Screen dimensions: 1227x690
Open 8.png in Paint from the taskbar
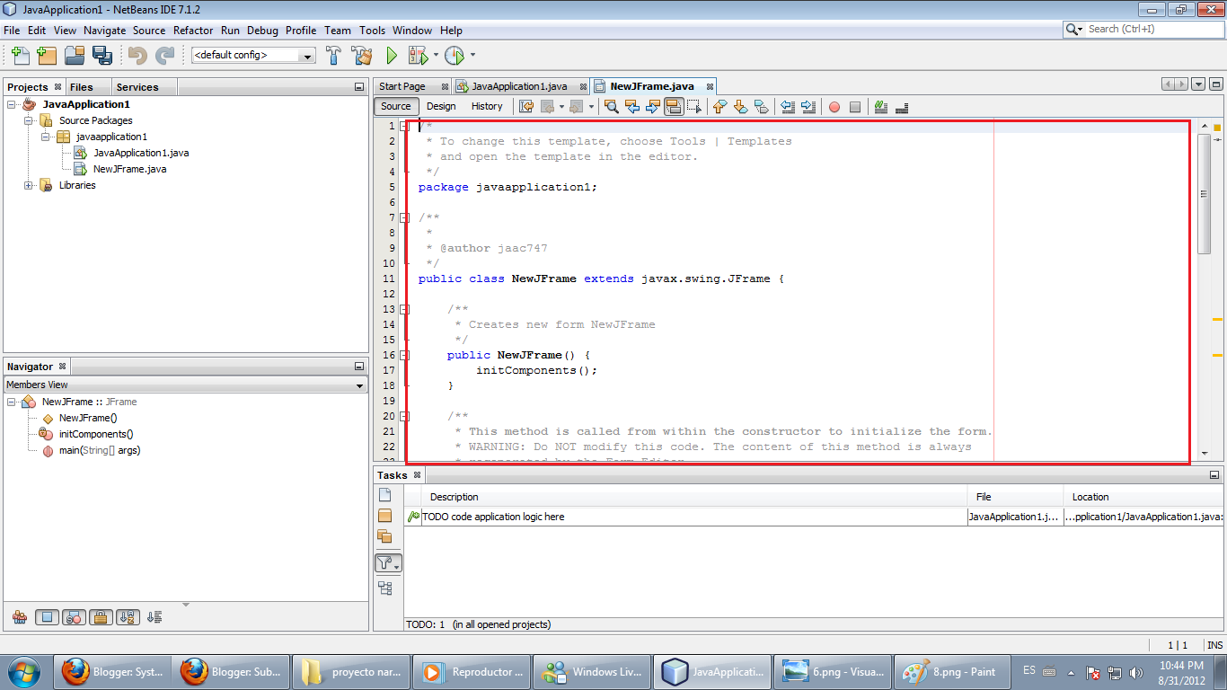(x=950, y=671)
